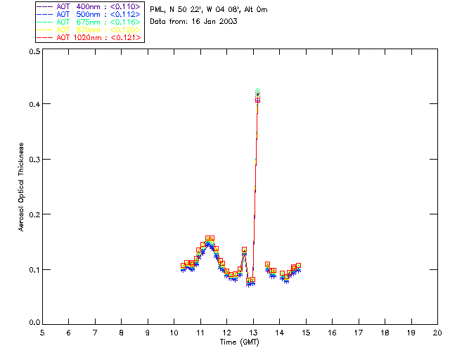The height and width of the screenshot is (360, 450).
Task: Click the 'Data from: 16 Jan 2003' text
Action: pyautogui.click(x=194, y=22)
